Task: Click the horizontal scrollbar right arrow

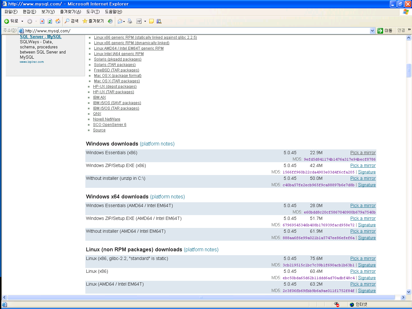Action: 403,297
